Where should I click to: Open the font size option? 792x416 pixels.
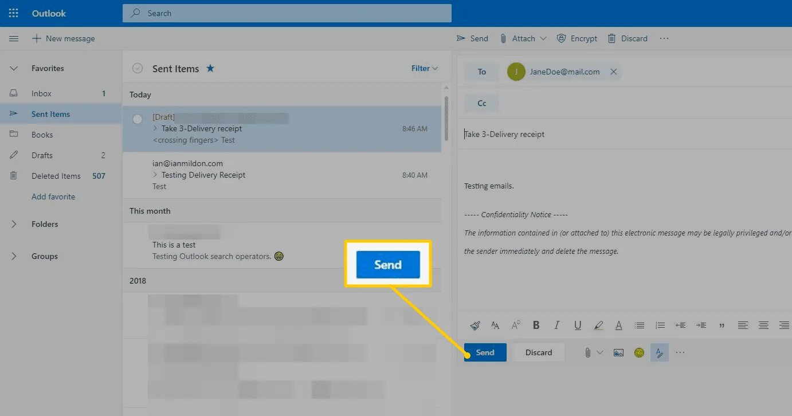point(495,325)
